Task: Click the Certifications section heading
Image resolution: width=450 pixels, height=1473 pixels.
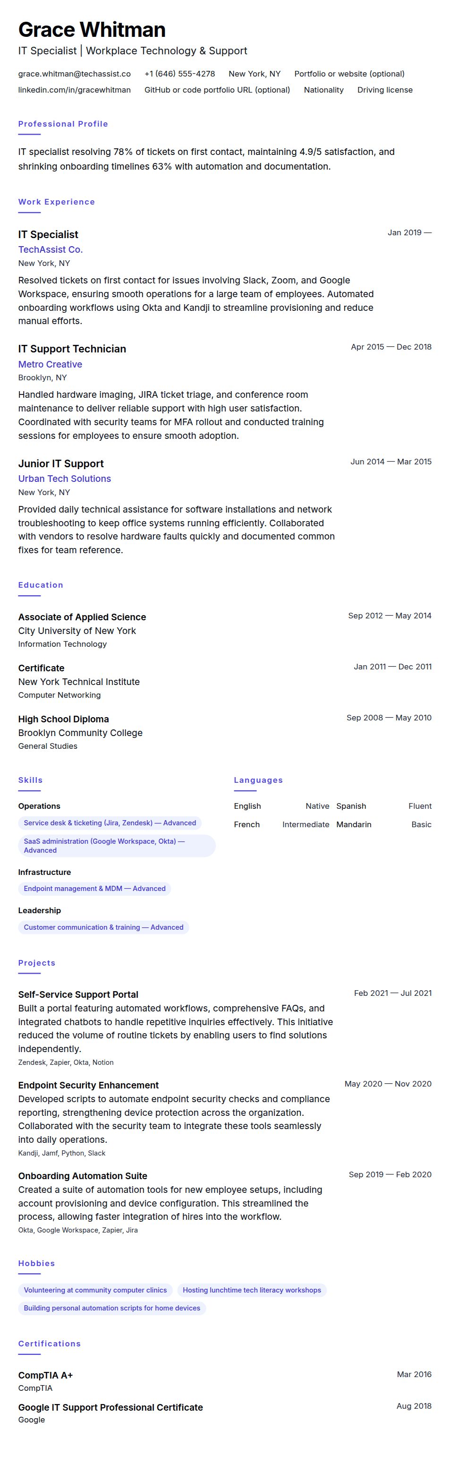Action: pyautogui.click(x=49, y=1344)
